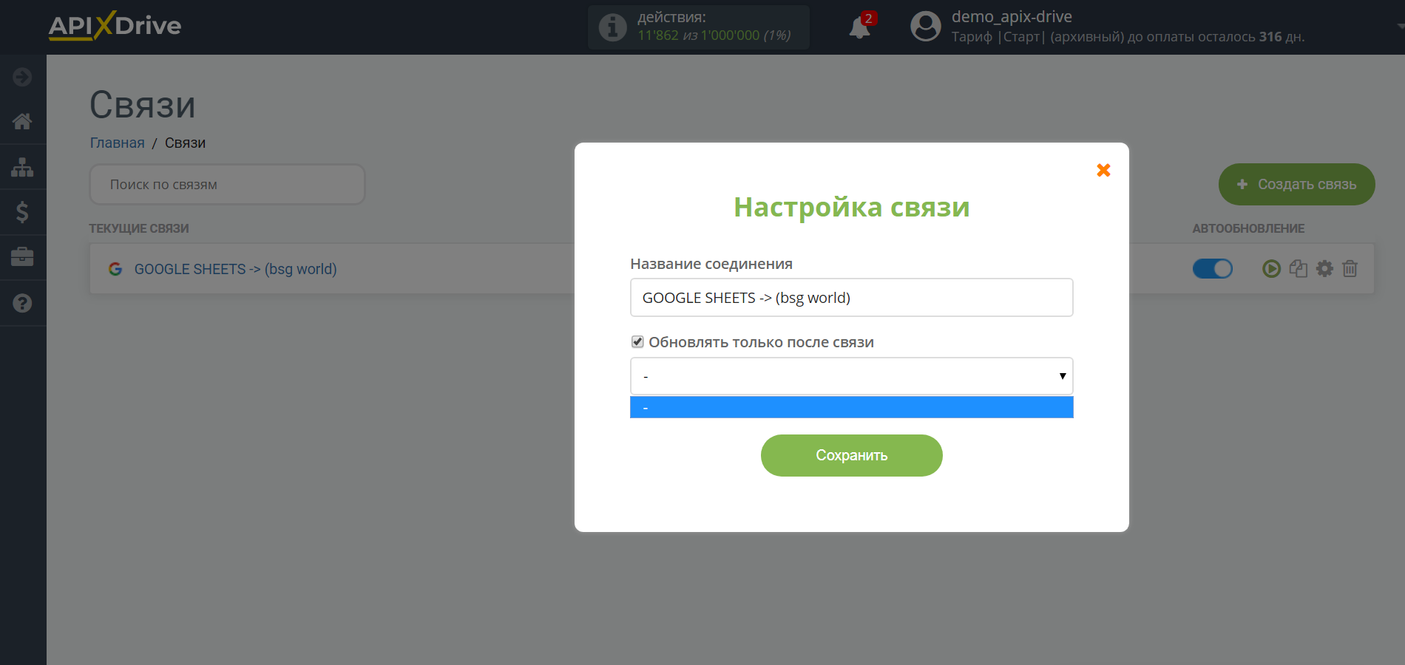This screenshot has width=1405, height=665.
Task: Click the actions counter 11'862 из 1'000'000
Action: coord(714,35)
